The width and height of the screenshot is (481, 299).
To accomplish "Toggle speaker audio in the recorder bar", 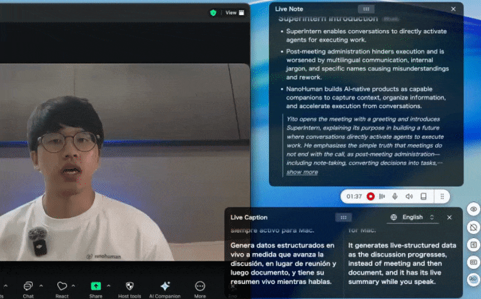I will pyautogui.click(x=409, y=197).
